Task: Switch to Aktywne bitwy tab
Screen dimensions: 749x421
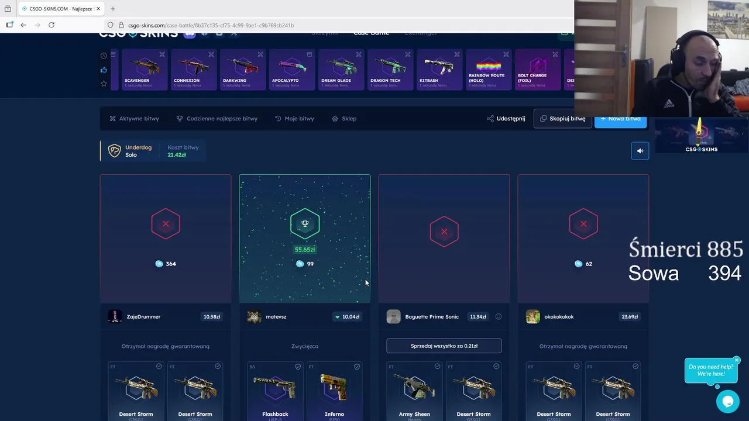Action: point(134,119)
